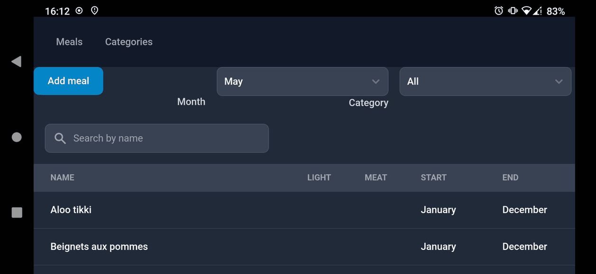Click the LIGHT column header
The image size is (596, 274).
[x=319, y=177]
